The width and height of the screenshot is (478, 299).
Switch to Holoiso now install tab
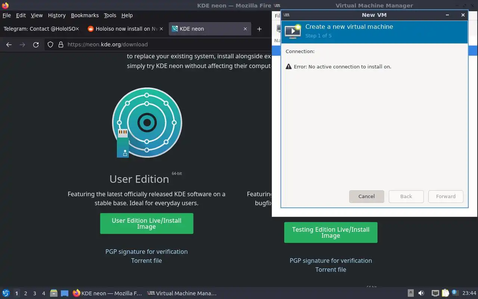126,29
